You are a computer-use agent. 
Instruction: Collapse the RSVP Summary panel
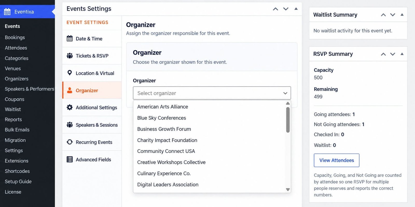[x=402, y=54]
